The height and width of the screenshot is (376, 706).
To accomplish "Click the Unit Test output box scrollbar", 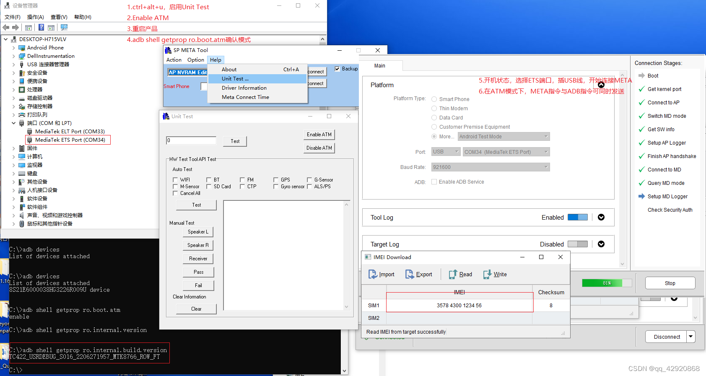I will pyautogui.click(x=346, y=256).
